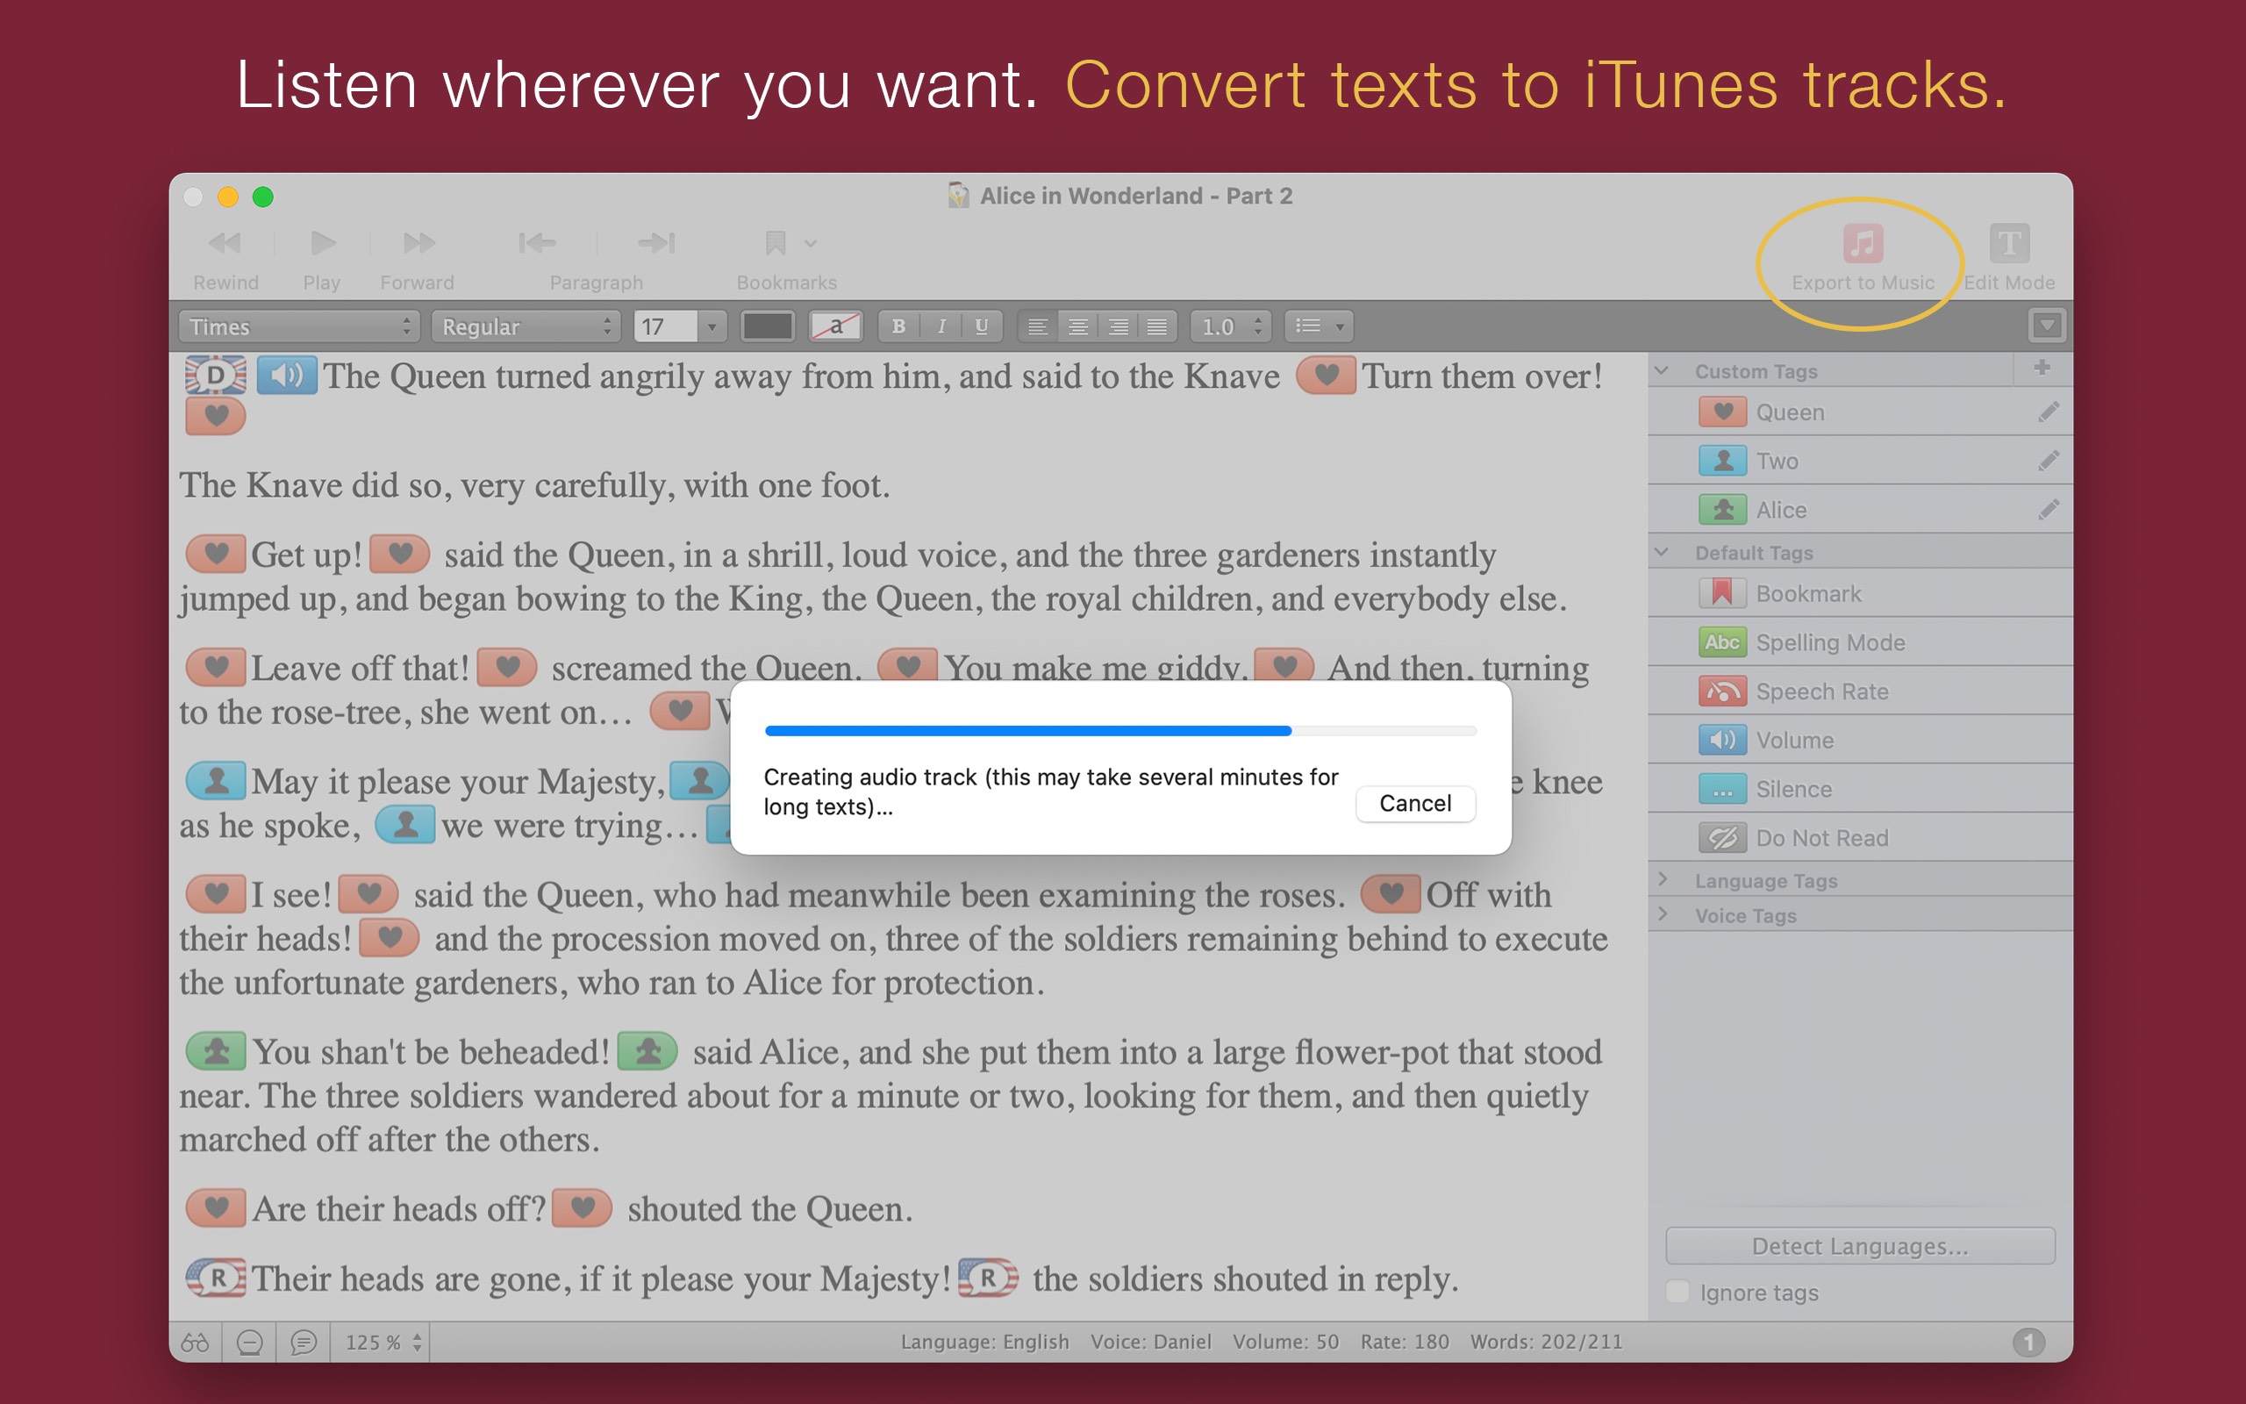The width and height of the screenshot is (2246, 1404).
Task: Select the Speech Rate tag
Action: [1860, 691]
